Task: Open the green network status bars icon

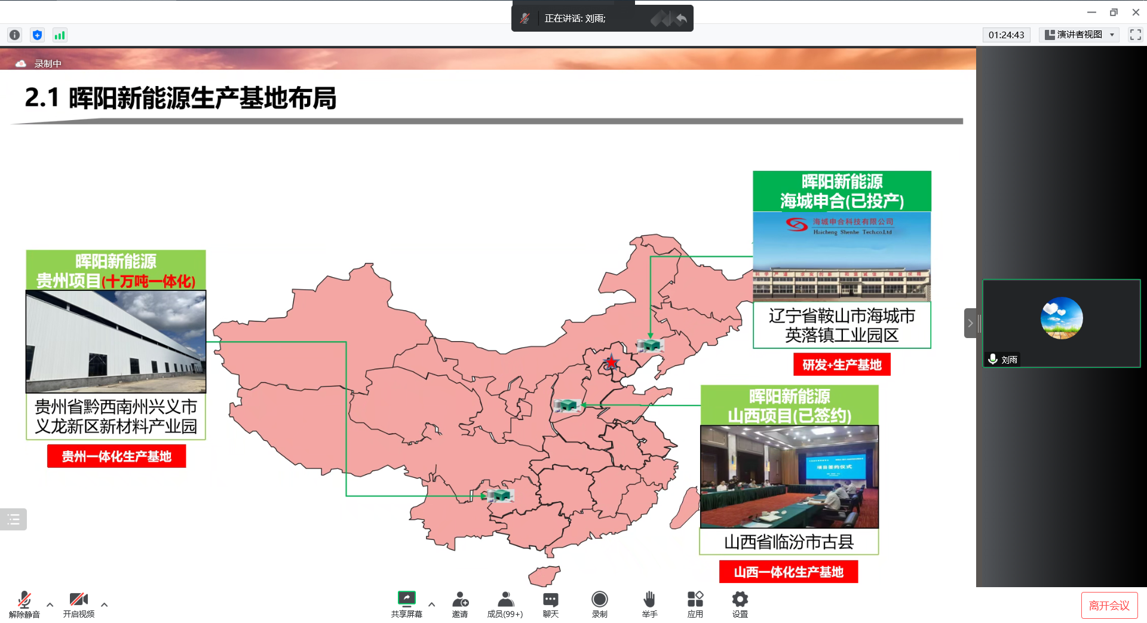Action: [x=60, y=35]
